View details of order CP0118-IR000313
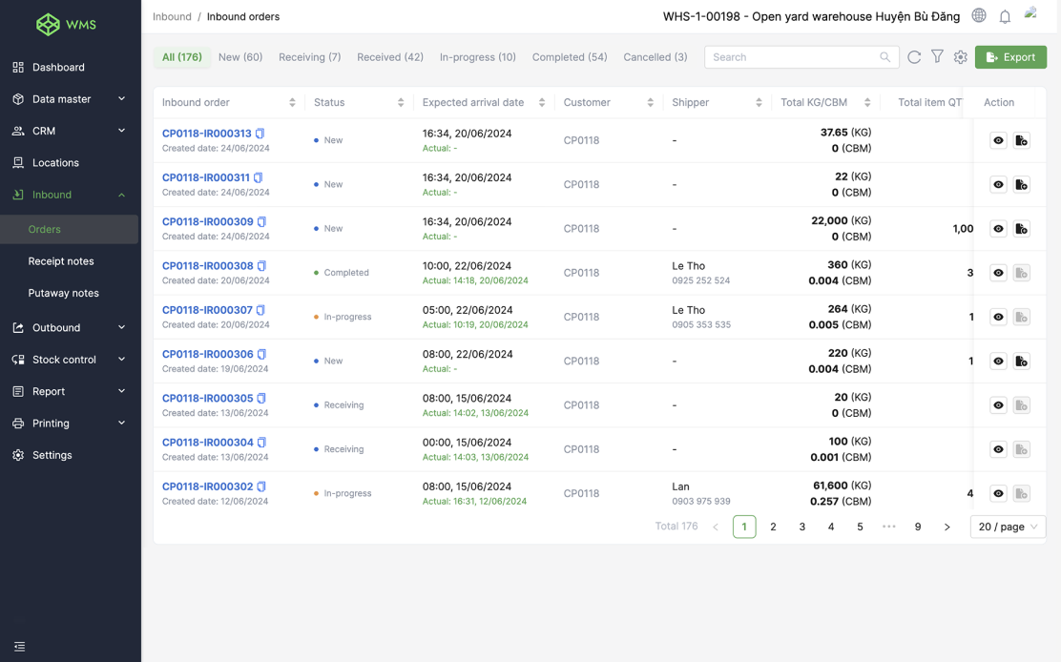 click(998, 140)
